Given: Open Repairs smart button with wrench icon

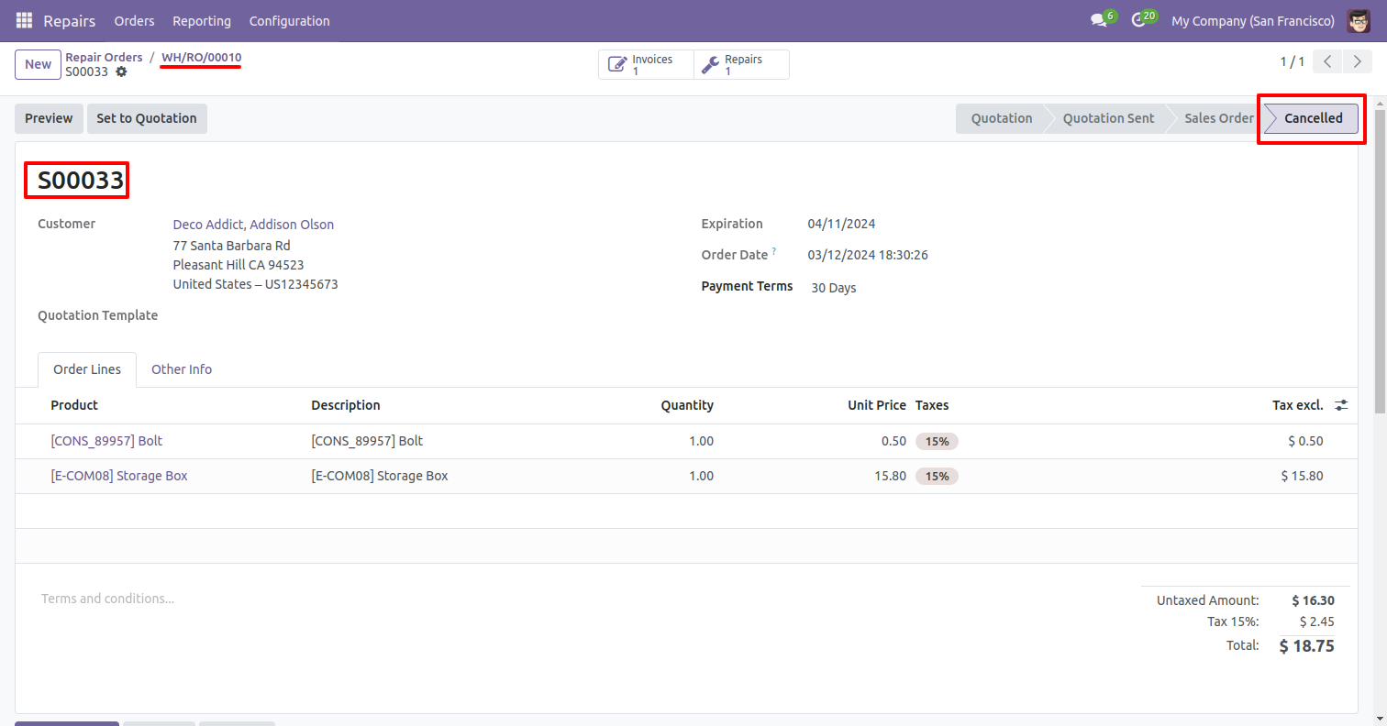Looking at the screenshot, I should tap(741, 65).
